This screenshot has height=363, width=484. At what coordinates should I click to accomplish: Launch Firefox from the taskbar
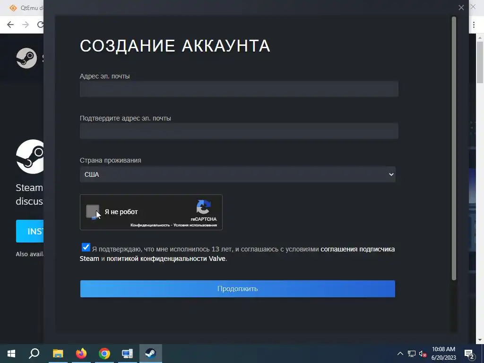click(81, 354)
